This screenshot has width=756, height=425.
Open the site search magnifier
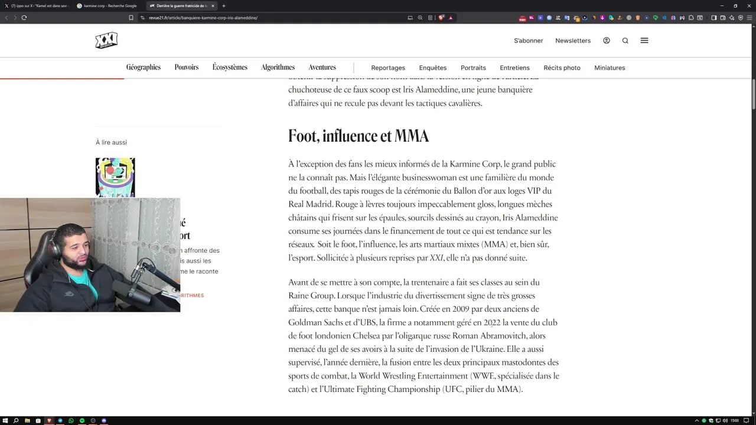pyautogui.click(x=625, y=41)
